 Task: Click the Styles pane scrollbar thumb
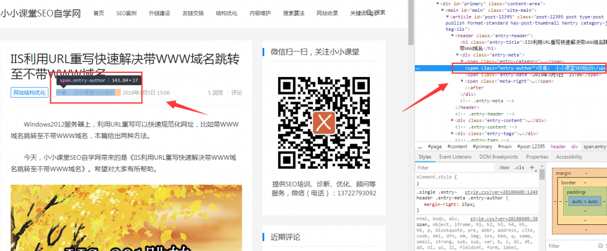542,175
